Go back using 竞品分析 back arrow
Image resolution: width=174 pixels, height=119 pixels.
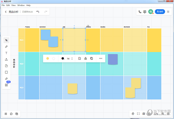[x=6, y=12]
